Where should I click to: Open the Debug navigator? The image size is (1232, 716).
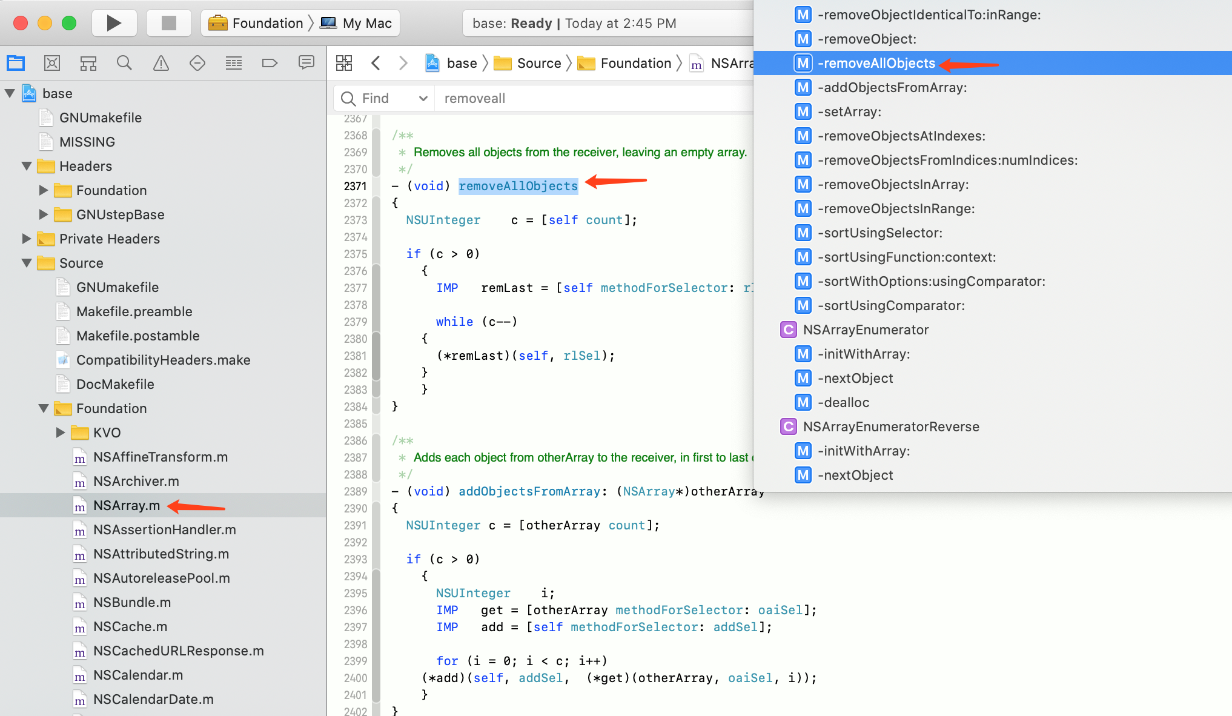point(234,63)
